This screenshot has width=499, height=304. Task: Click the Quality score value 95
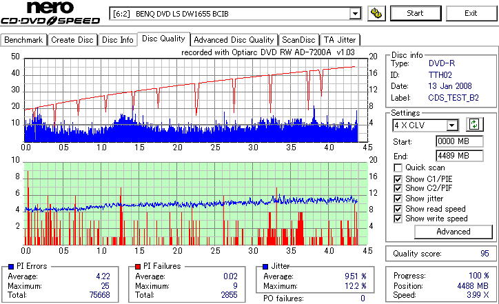[x=485, y=254]
